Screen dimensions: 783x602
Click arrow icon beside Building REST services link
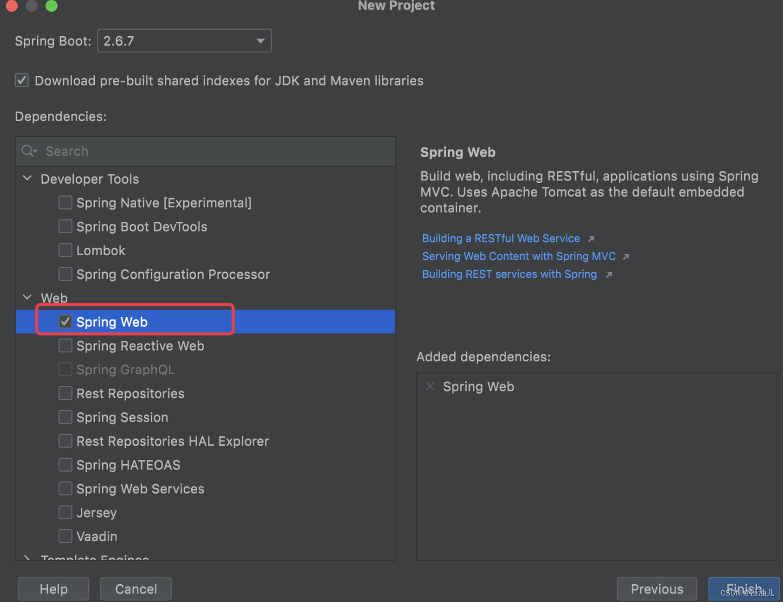pos(609,275)
